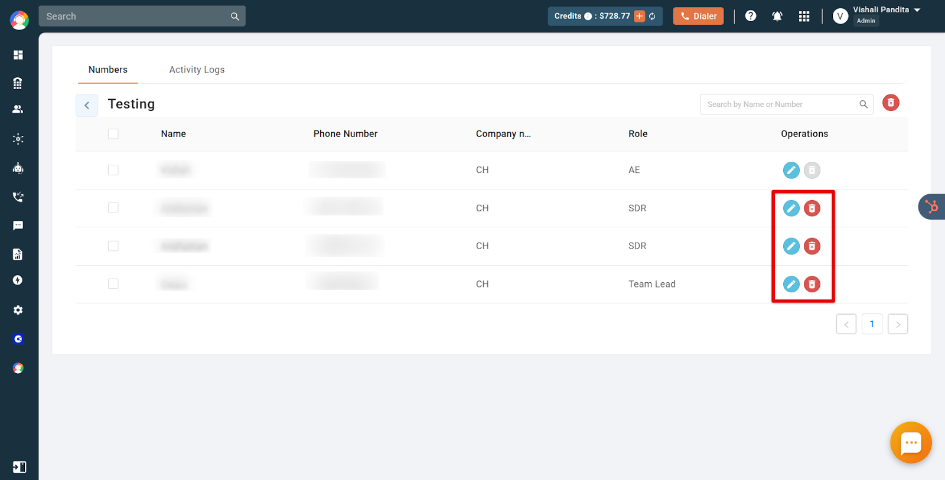Viewport: 945px width, 480px height.
Task: Click the Name column header
Action: [x=174, y=134]
